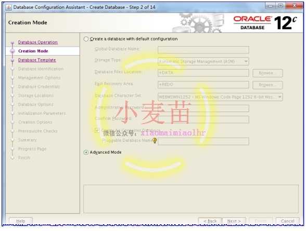
Task: Browse for Database Files Location
Action: [x=267, y=73]
